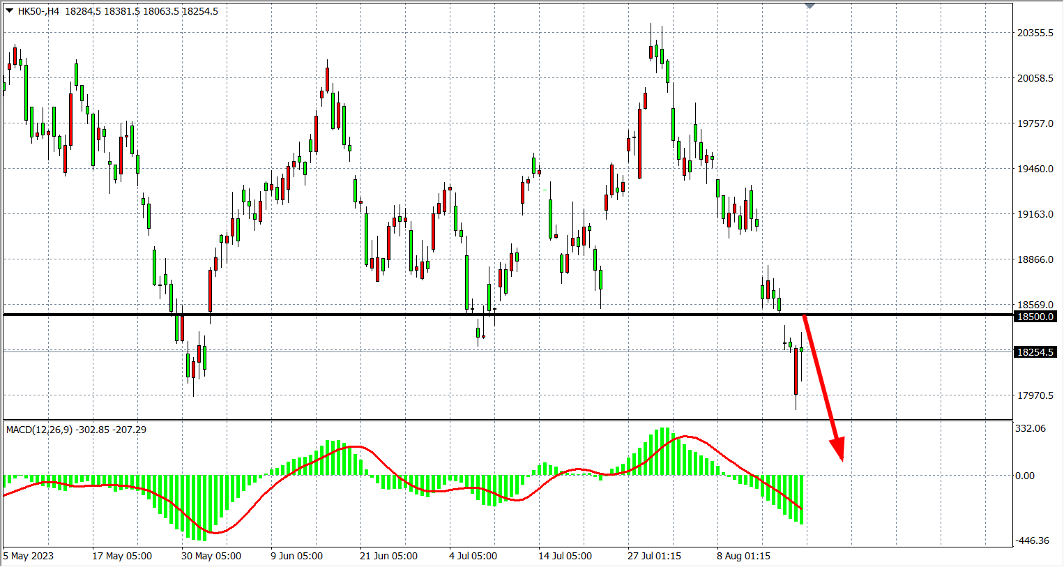This screenshot has width=1064, height=567.
Task: Click the -446.36 MACD scale value
Action: [x=1032, y=540]
